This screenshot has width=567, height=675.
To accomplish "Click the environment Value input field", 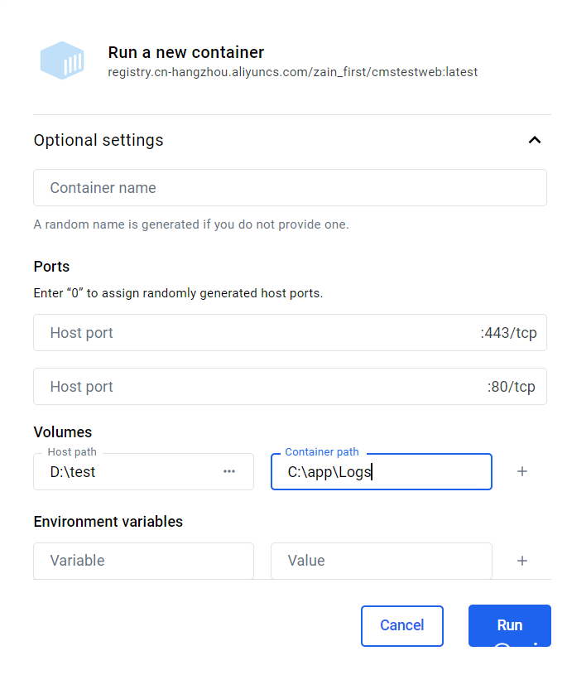I will [x=381, y=561].
